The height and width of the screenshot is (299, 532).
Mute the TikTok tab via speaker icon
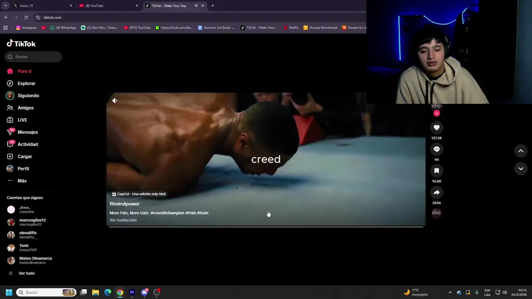(x=196, y=6)
